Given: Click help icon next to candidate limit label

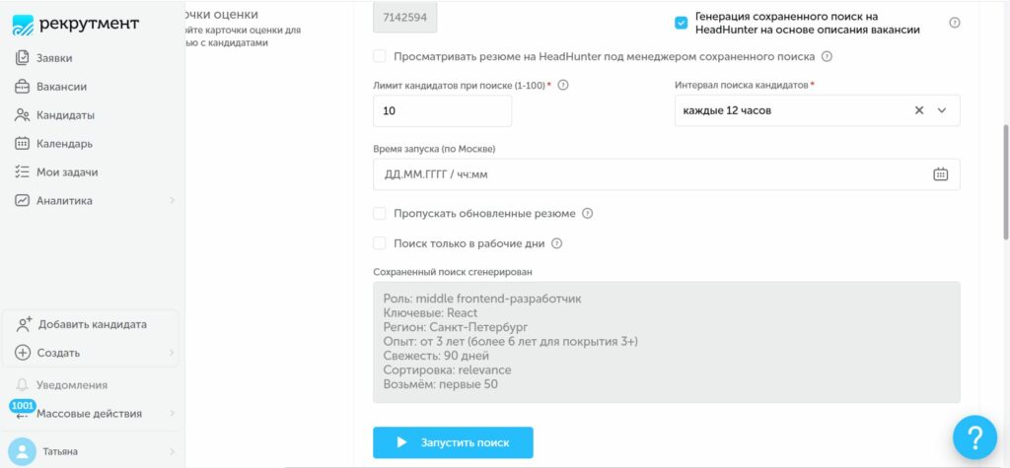Looking at the screenshot, I should click(563, 86).
